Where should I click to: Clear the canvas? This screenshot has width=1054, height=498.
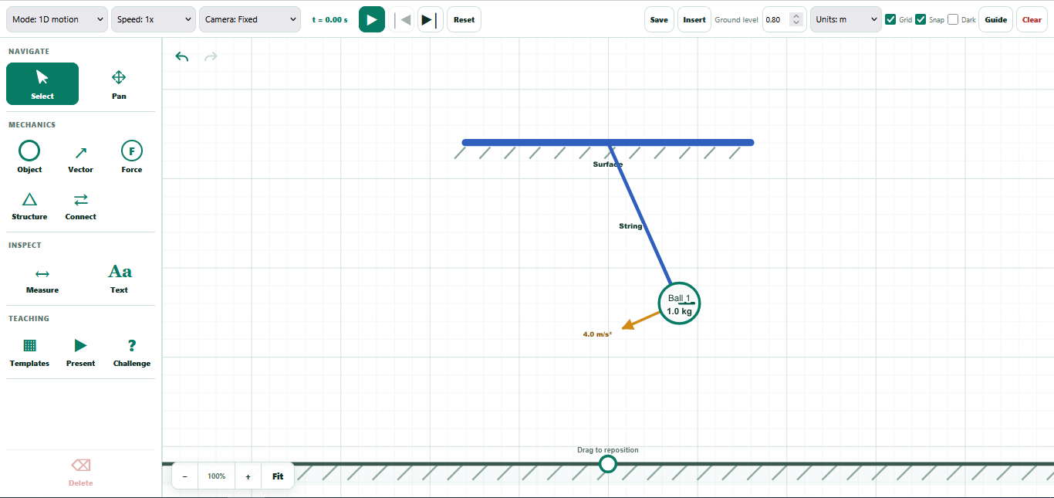[1032, 19]
